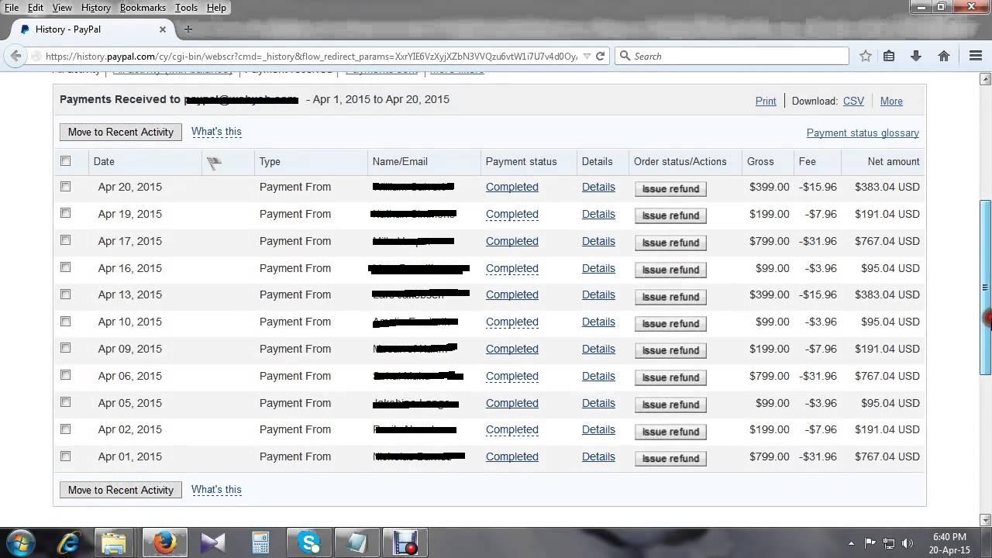Viewport: 992px width, 558px height.
Task: Tick the select-all header checkbox
Action: point(65,161)
